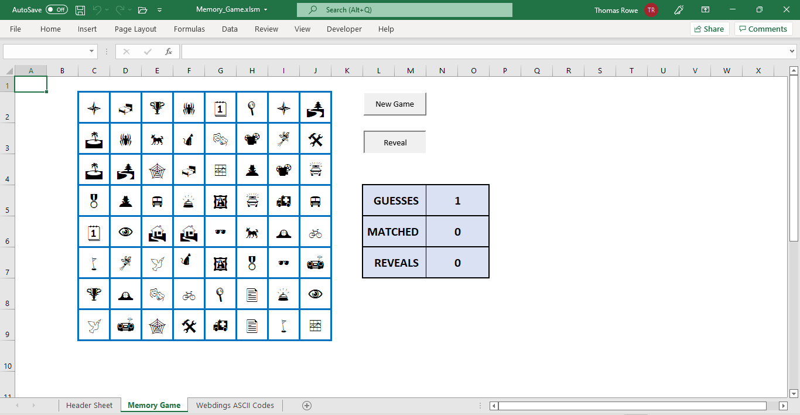The image size is (800, 415).
Task: Click the mantel clock card in D8
Action: coord(126,294)
